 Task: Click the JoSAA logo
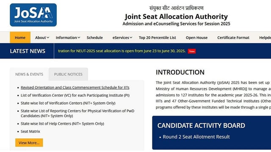[33, 15]
